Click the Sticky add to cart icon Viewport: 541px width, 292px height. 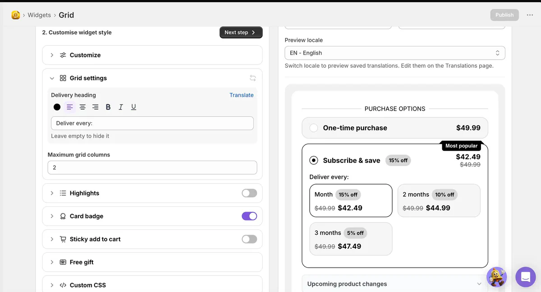pyautogui.click(x=63, y=239)
